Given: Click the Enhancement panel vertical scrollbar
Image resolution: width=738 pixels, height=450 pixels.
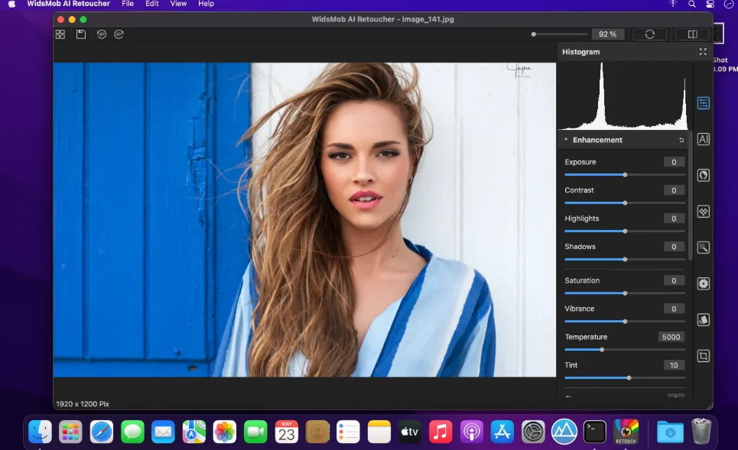Looking at the screenshot, I should click(x=690, y=197).
